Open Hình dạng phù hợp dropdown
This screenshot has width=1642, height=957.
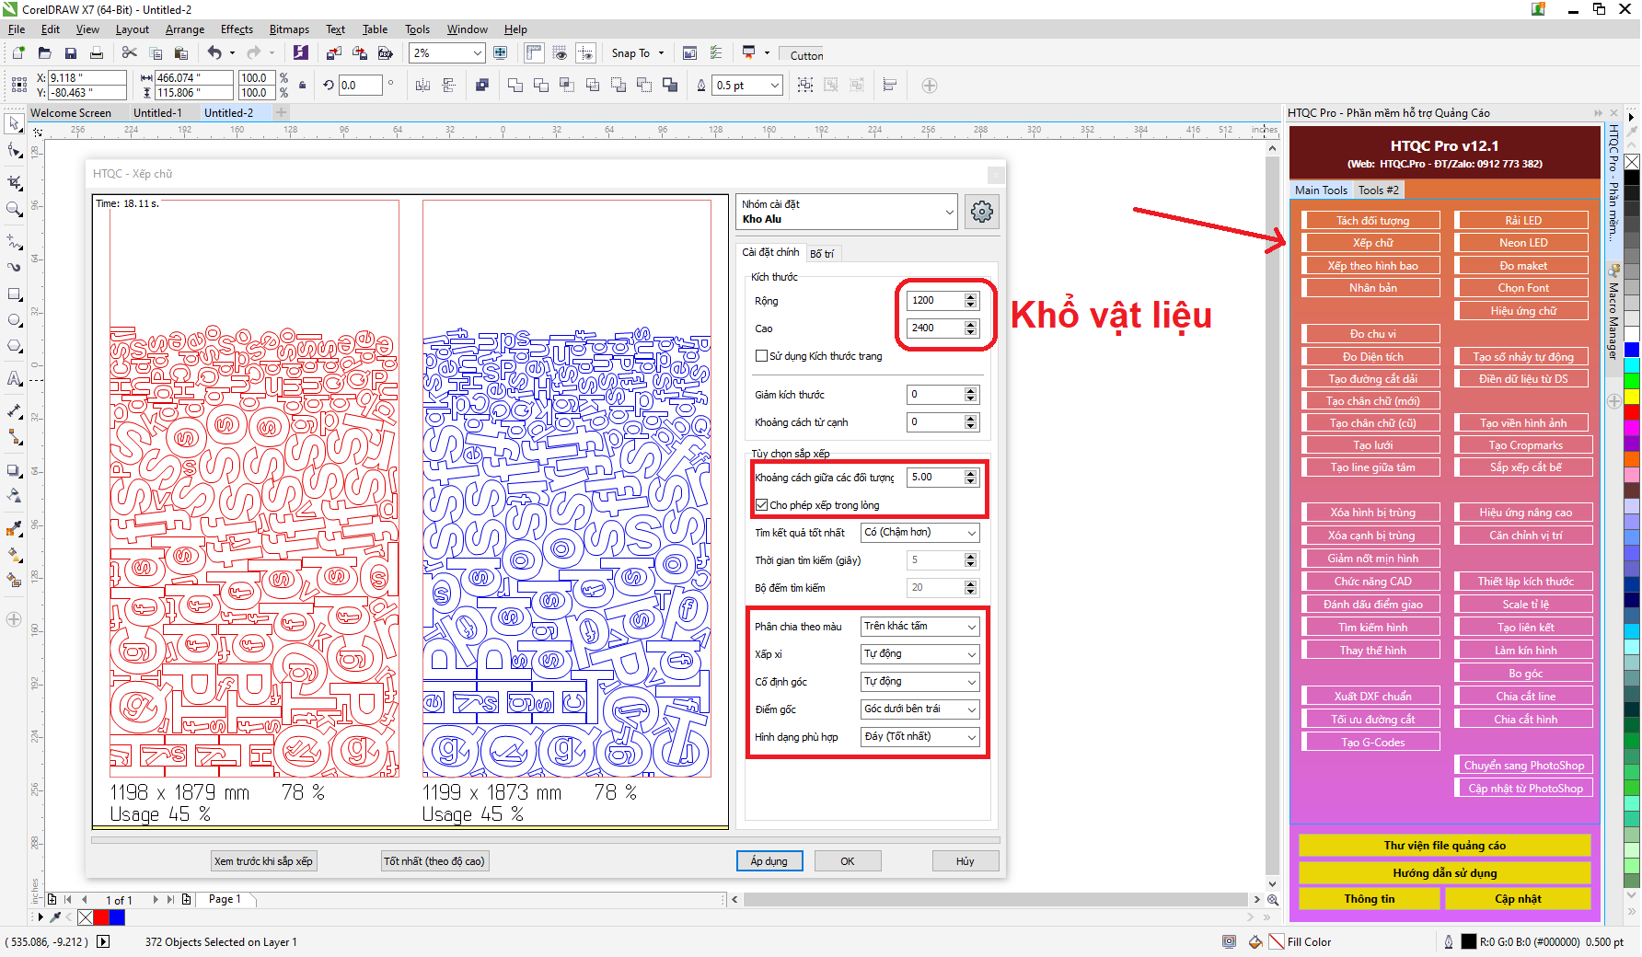[919, 737]
